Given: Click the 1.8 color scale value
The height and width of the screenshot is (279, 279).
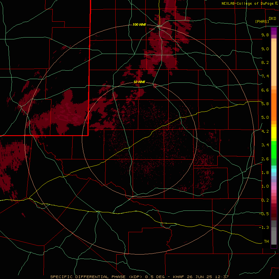Looking at the screenshot, I should (x=265, y=173).
